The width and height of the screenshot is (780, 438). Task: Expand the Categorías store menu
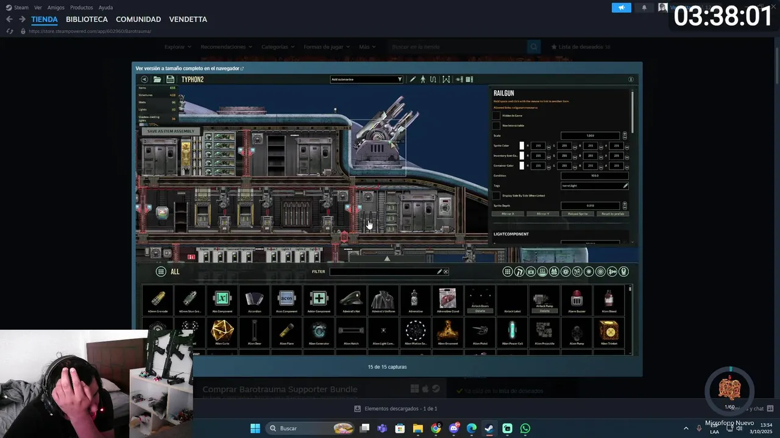pos(278,47)
